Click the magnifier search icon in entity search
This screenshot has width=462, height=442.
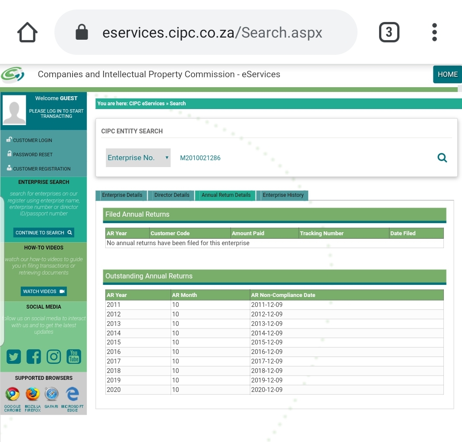click(442, 158)
